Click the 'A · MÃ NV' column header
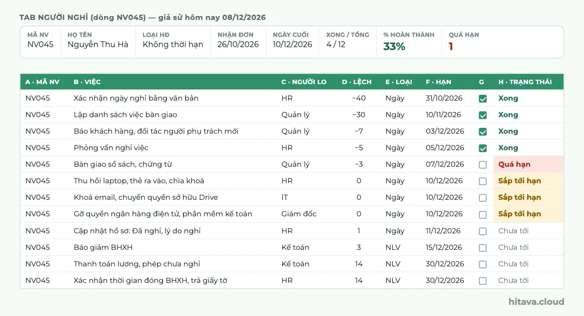584x316 pixels. (x=42, y=82)
